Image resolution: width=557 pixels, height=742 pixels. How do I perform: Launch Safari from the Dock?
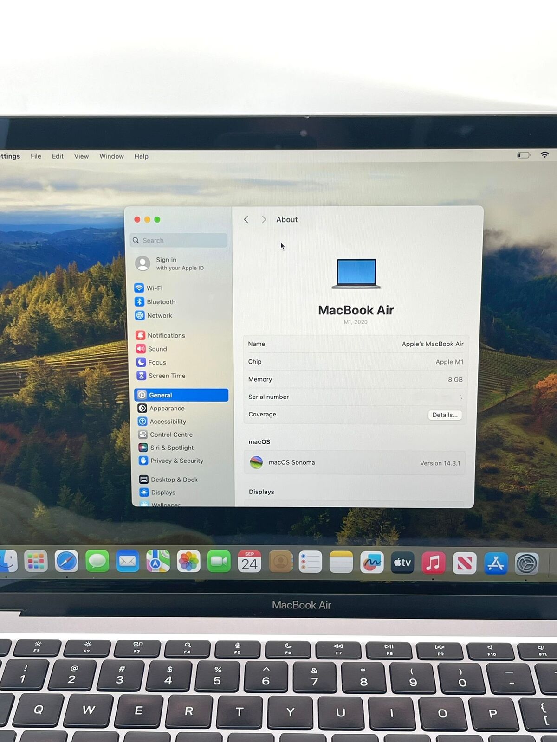pyautogui.click(x=66, y=562)
